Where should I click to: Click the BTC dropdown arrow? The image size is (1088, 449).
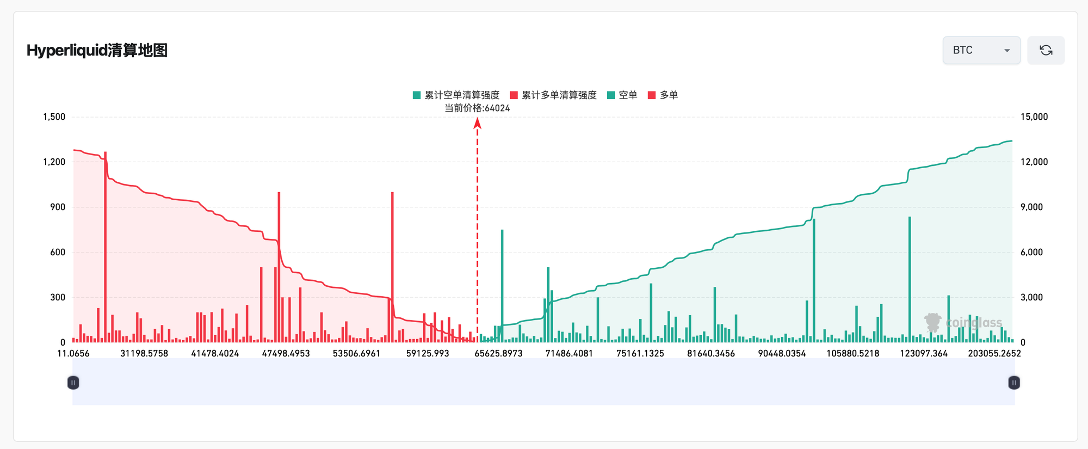coord(1007,51)
